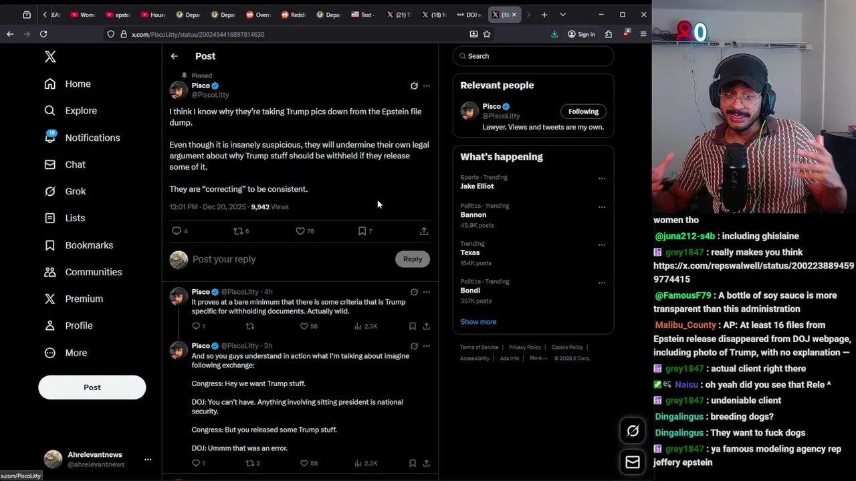Click the Reply button
The width and height of the screenshot is (856, 481).
coord(413,259)
